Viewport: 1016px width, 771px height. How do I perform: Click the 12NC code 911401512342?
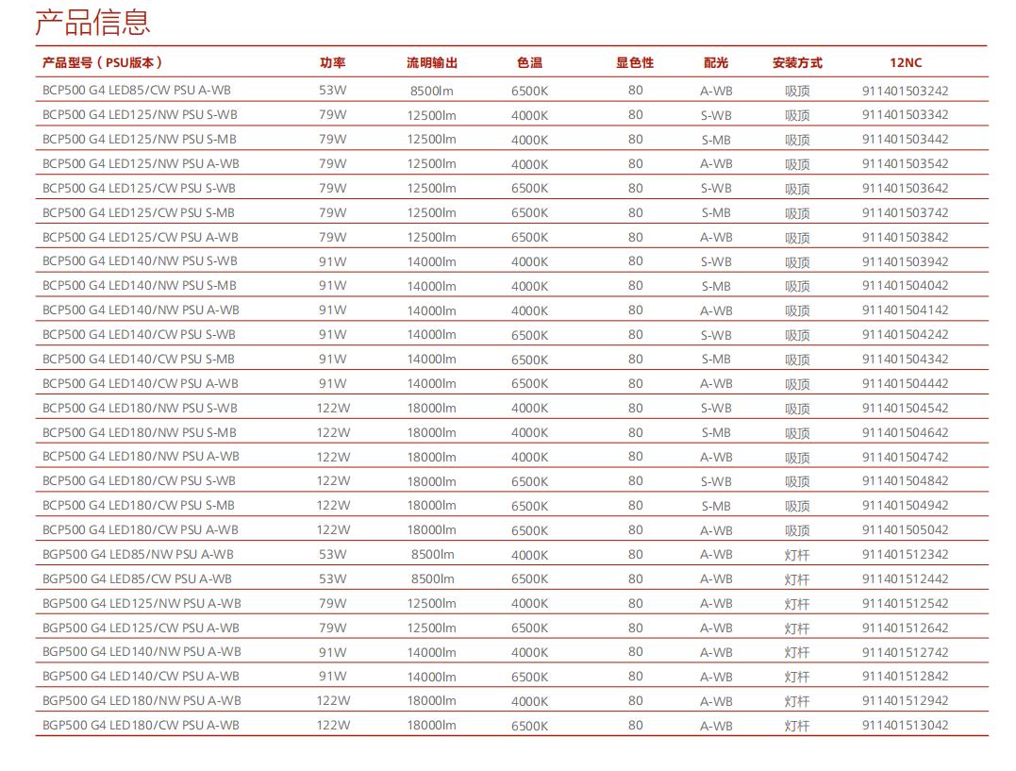click(905, 554)
